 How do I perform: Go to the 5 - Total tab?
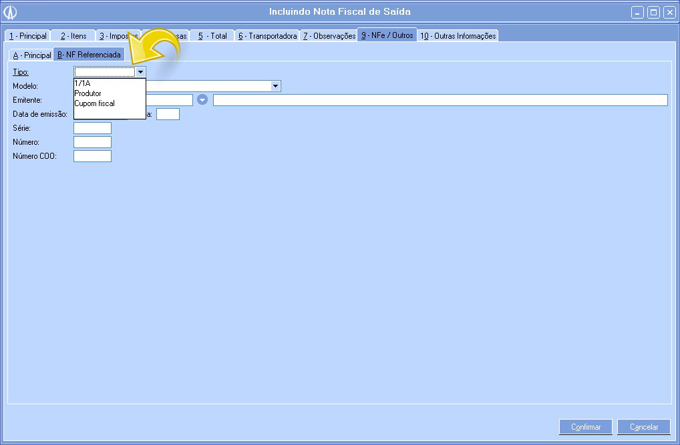pyautogui.click(x=212, y=36)
